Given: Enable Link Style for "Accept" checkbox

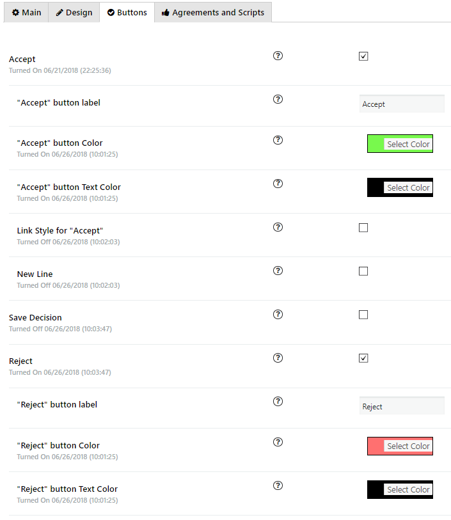Looking at the screenshot, I should [x=363, y=228].
